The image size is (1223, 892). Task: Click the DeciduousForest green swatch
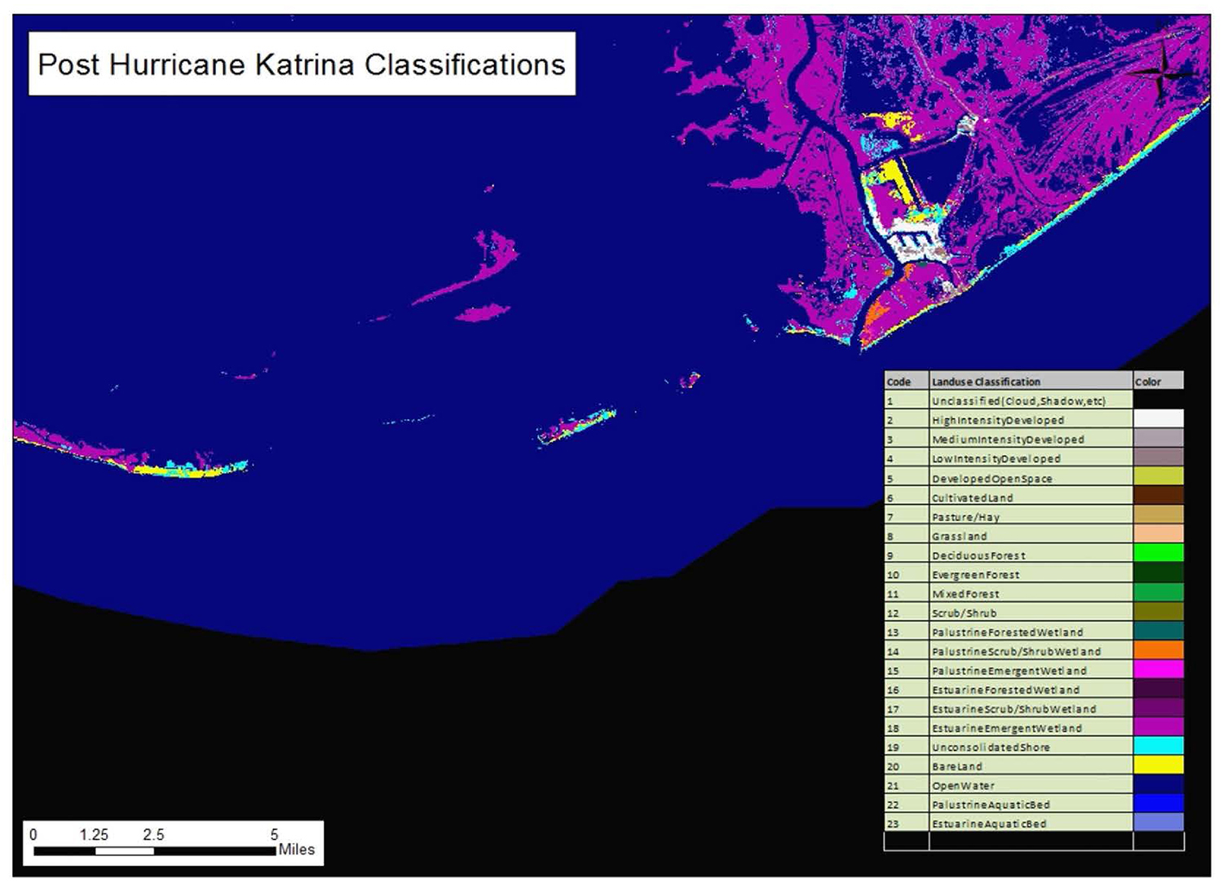coord(1158,554)
